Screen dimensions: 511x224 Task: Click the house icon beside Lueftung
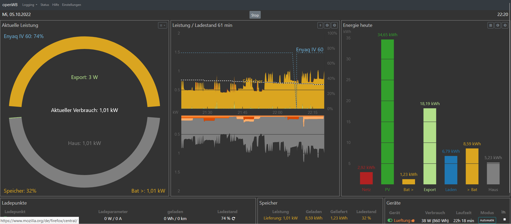click(413, 221)
